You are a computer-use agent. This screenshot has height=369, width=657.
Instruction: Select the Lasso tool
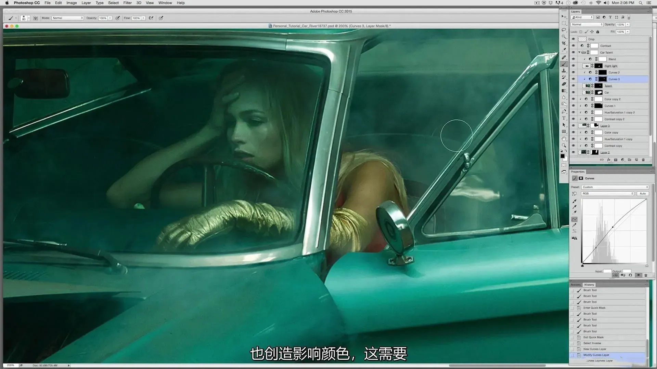(x=564, y=30)
